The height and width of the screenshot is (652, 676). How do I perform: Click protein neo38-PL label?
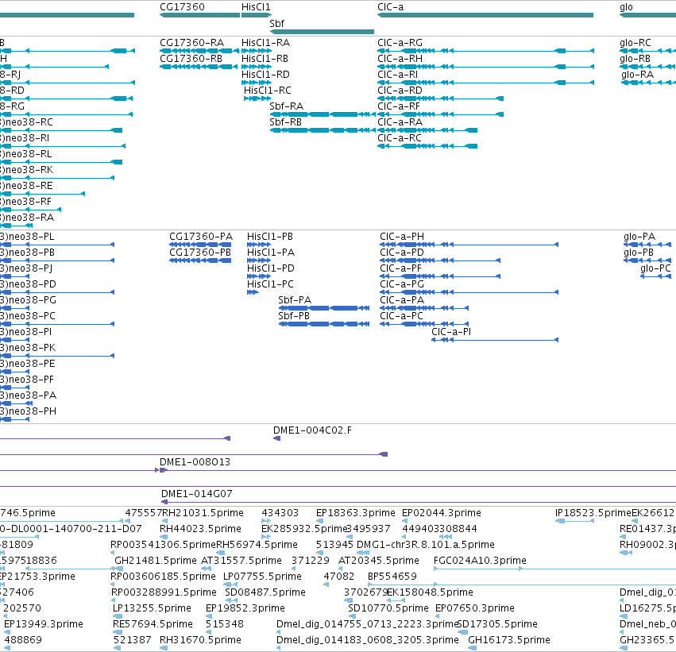point(27,237)
